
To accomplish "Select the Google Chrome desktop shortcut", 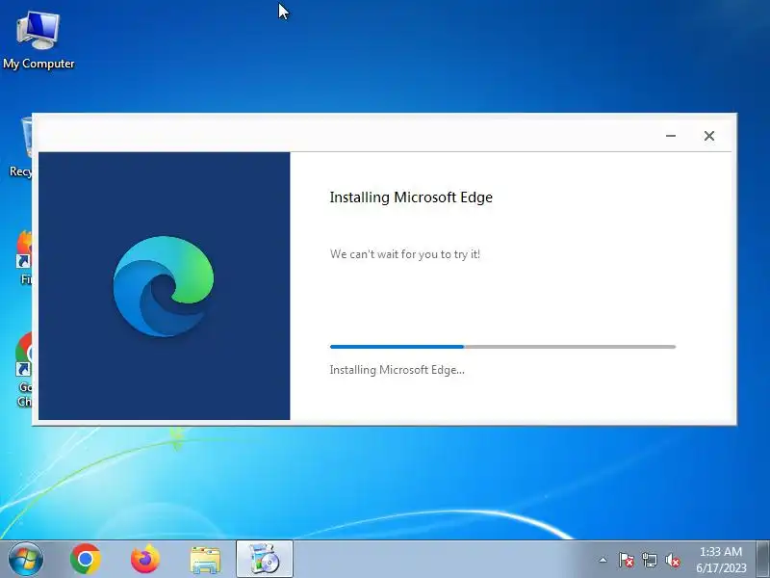I will pos(24,370).
